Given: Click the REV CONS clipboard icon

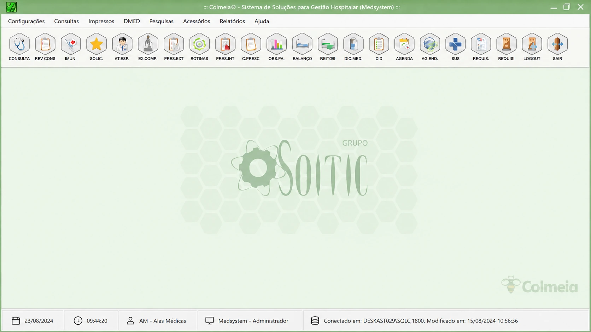Looking at the screenshot, I should (45, 44).
